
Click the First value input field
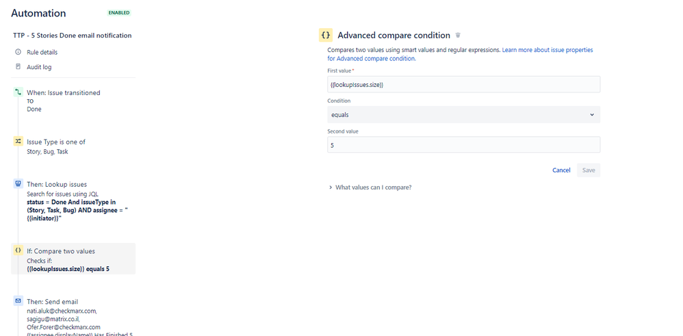[x=463, y=85]
